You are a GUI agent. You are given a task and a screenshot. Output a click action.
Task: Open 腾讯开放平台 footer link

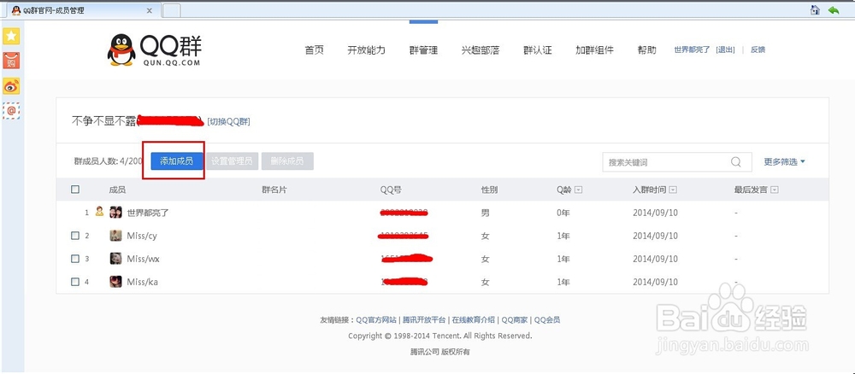(424, 320)
